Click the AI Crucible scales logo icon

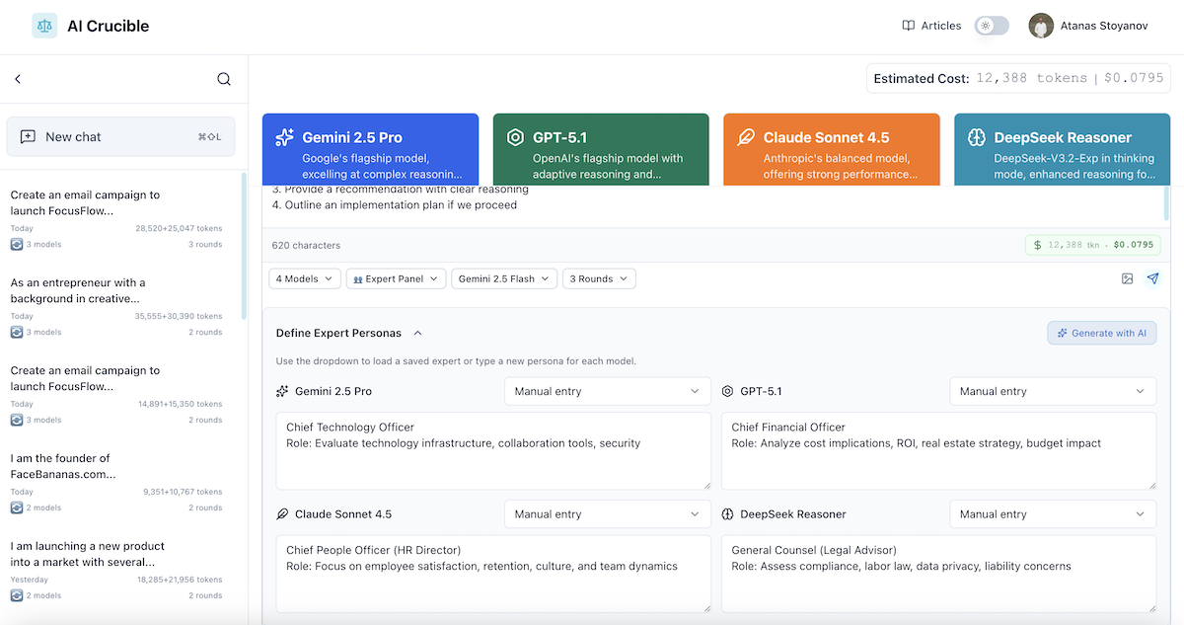[44, 26]
